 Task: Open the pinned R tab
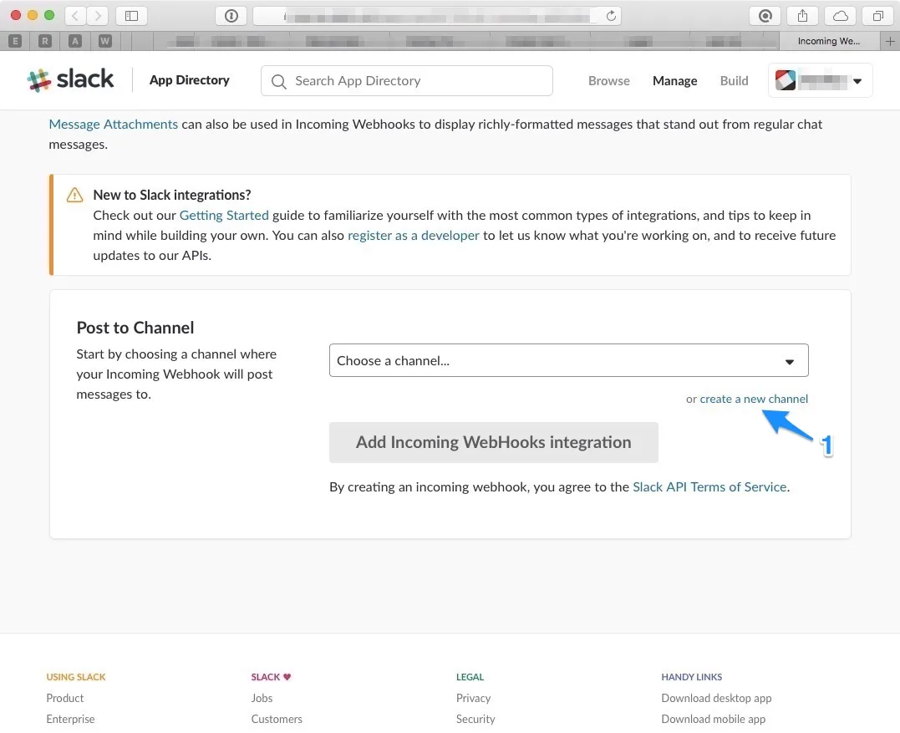pos(45,41)
